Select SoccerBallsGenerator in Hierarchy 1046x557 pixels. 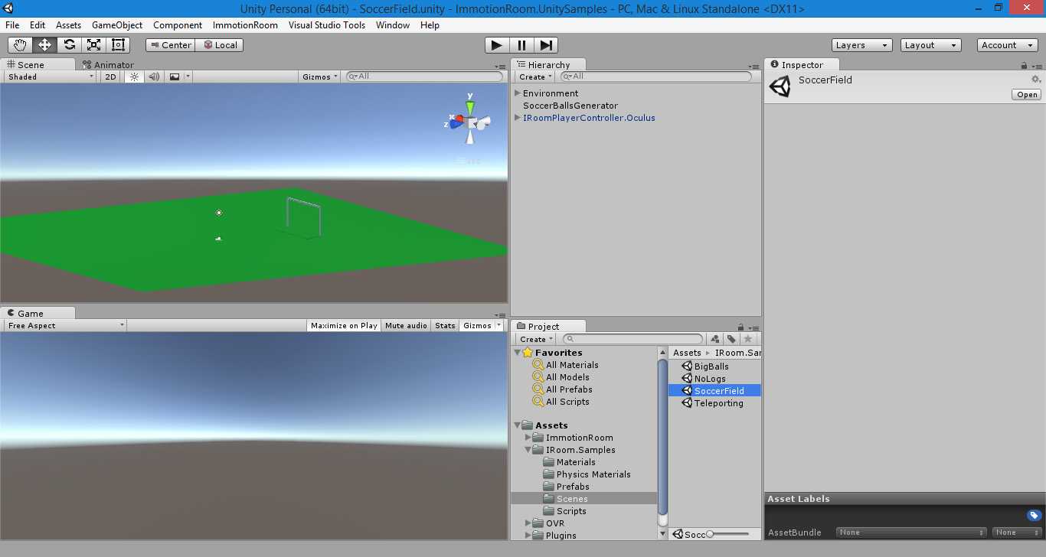coord(570,106)
